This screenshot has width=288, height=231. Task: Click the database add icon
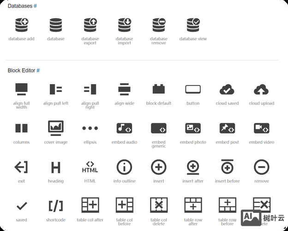pyautogui.click(x=22, y=25)
